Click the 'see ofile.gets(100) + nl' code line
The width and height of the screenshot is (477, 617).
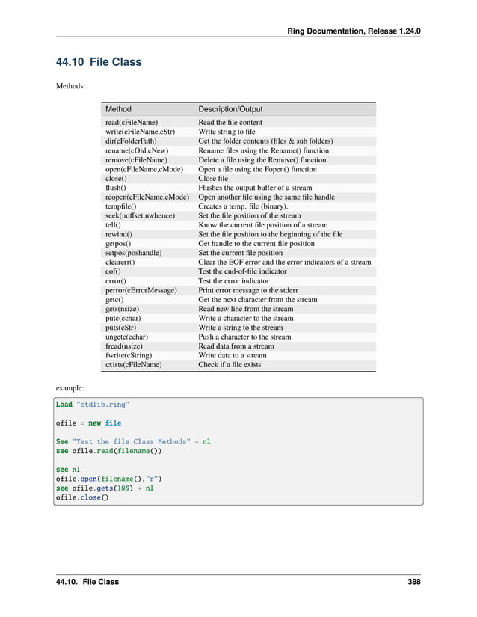pyautogui.click(x=105, y=488)
